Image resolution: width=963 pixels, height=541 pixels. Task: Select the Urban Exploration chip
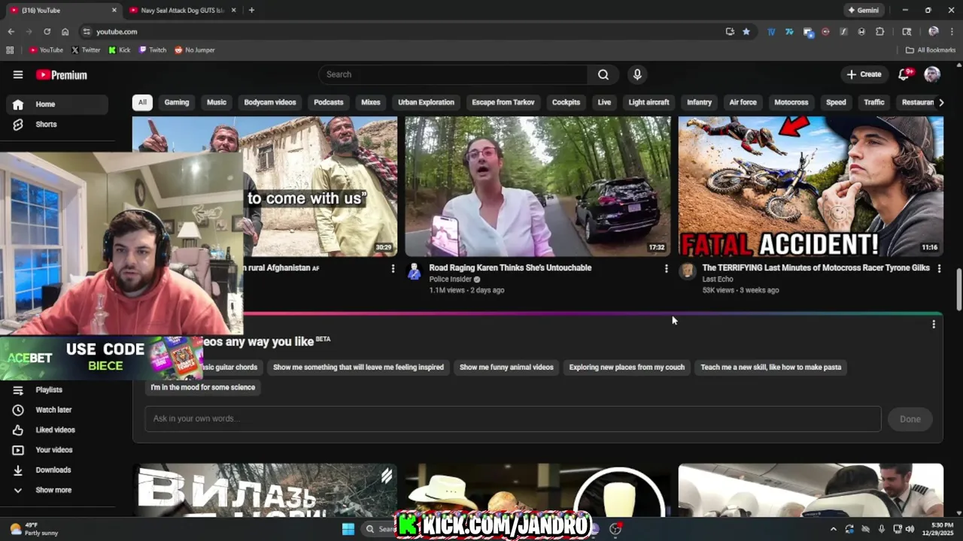(x=426, y=102)
